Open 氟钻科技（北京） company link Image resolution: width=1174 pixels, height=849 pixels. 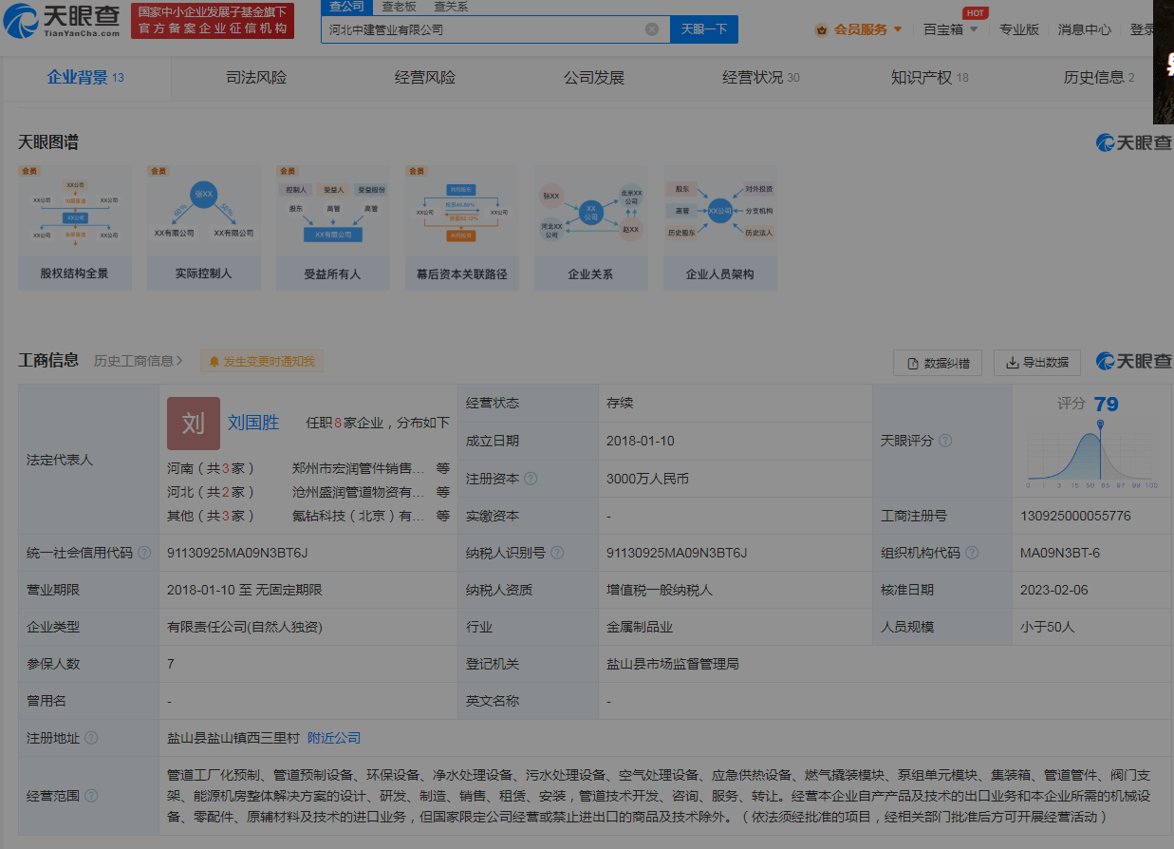(x=359, y=516)
